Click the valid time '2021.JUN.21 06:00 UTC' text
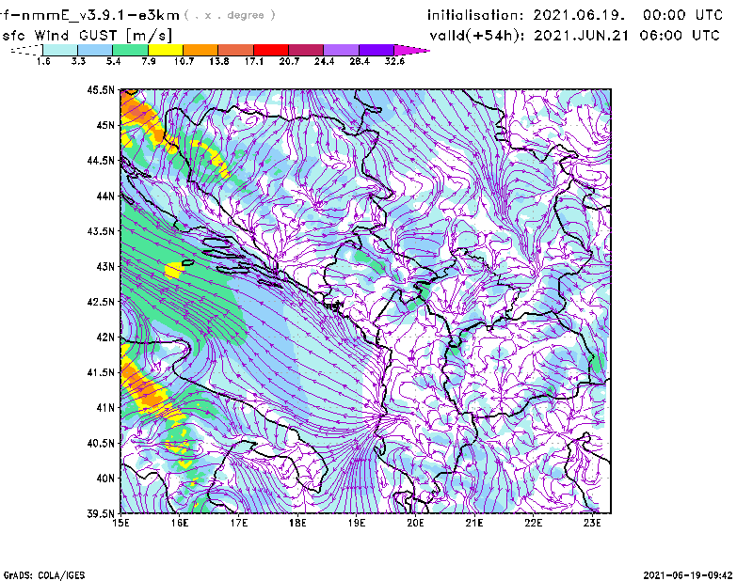This screenshot has height=581, width=753. [627, 36]
